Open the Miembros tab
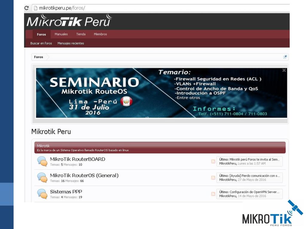Screen dimensions: 306x229 click(100, 34)
